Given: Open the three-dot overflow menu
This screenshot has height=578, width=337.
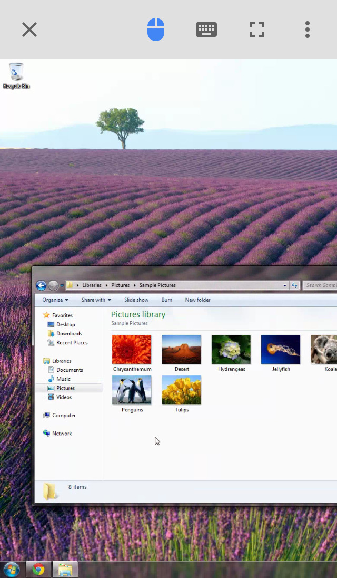Looking at the screenshot, I should coord(308,30).
